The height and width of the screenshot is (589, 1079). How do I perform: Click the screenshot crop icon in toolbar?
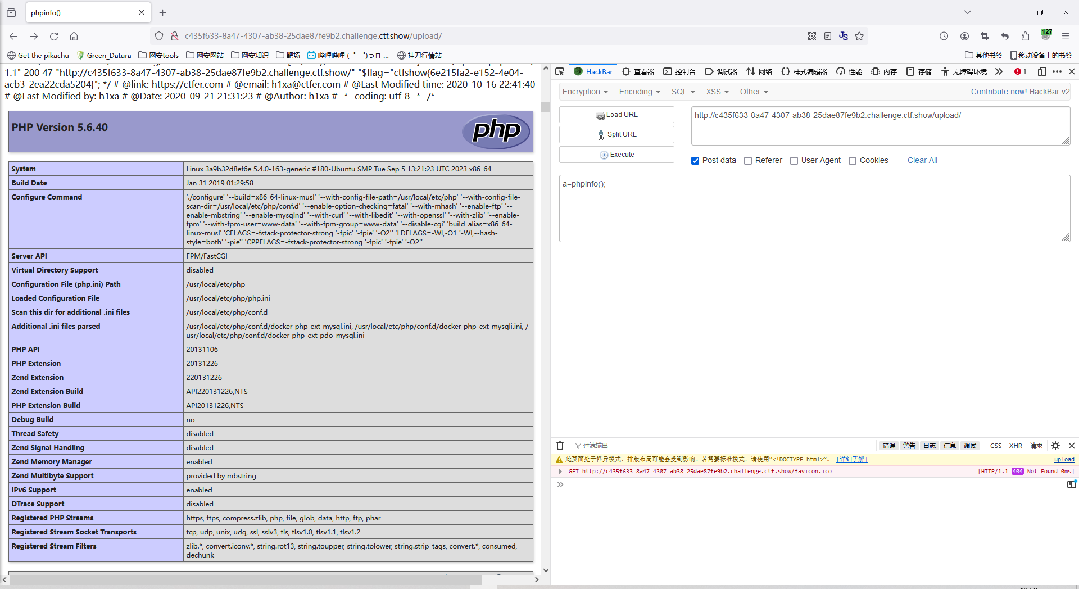tap(985, 36)
